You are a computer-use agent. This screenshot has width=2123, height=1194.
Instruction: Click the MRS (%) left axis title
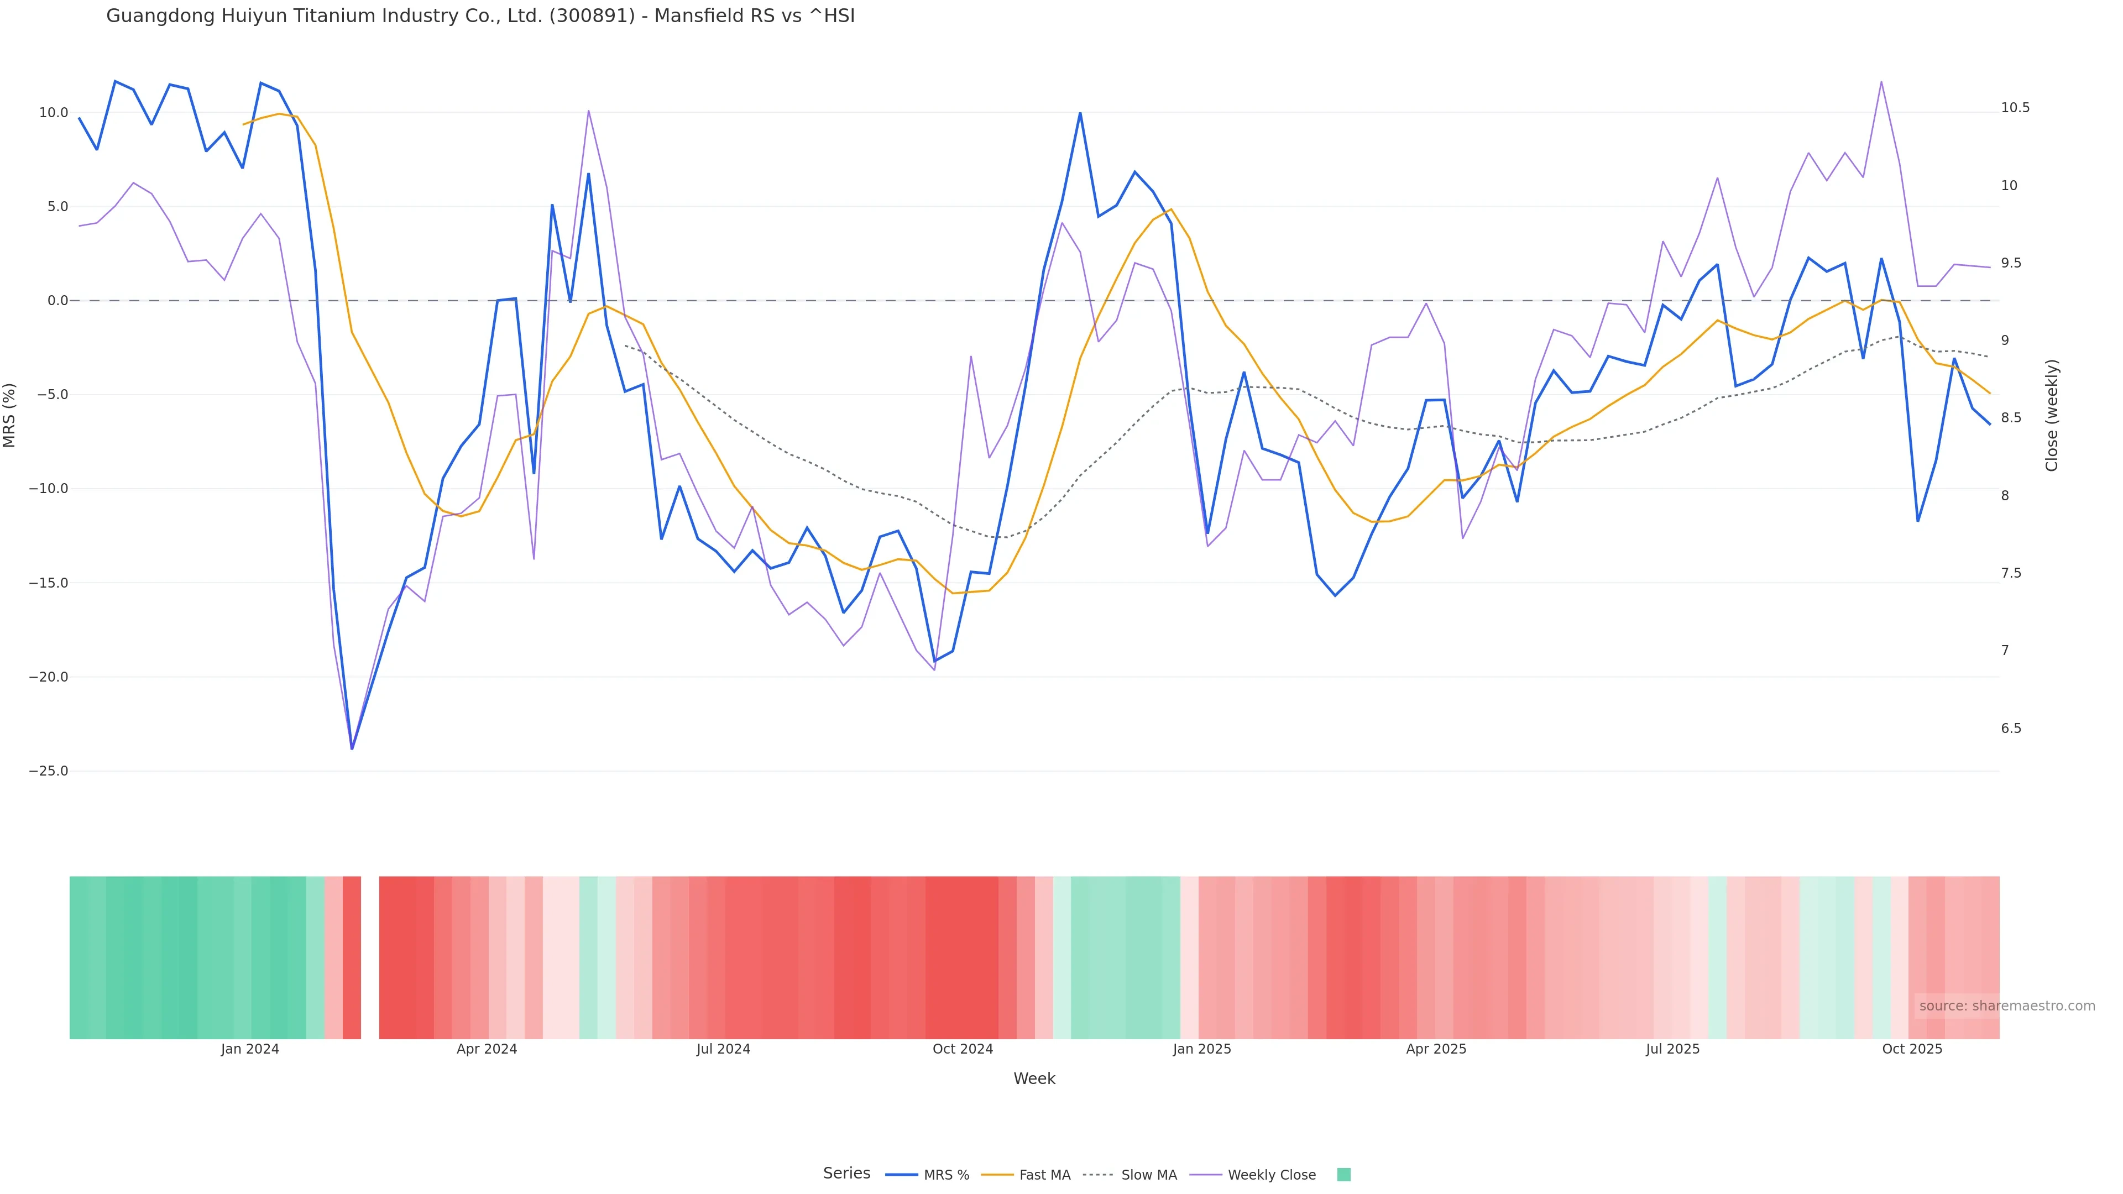[10, 415]
